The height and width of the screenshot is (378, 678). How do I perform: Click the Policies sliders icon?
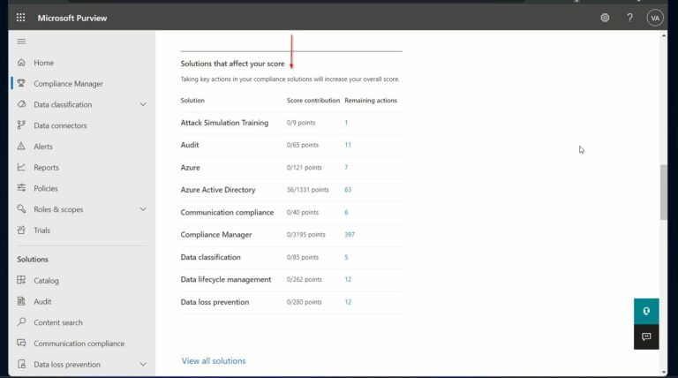21,188
